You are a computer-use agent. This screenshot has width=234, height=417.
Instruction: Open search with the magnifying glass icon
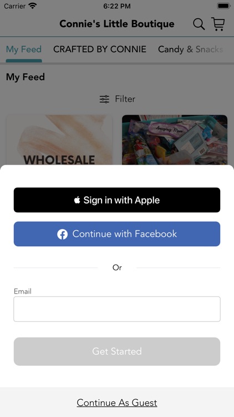(x=199, y=24)
